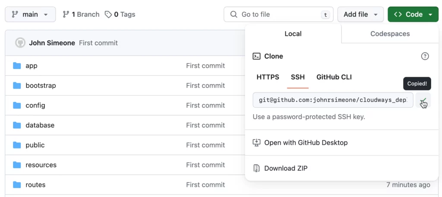Open First commit link in routes row

pyautogui.click(x=205, y=185)
